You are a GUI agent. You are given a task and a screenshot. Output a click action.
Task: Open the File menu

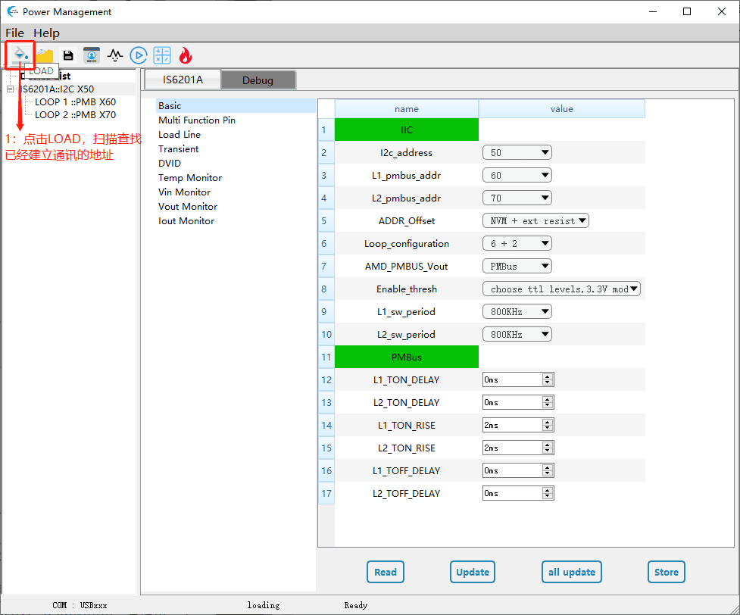tap(14, 33)
